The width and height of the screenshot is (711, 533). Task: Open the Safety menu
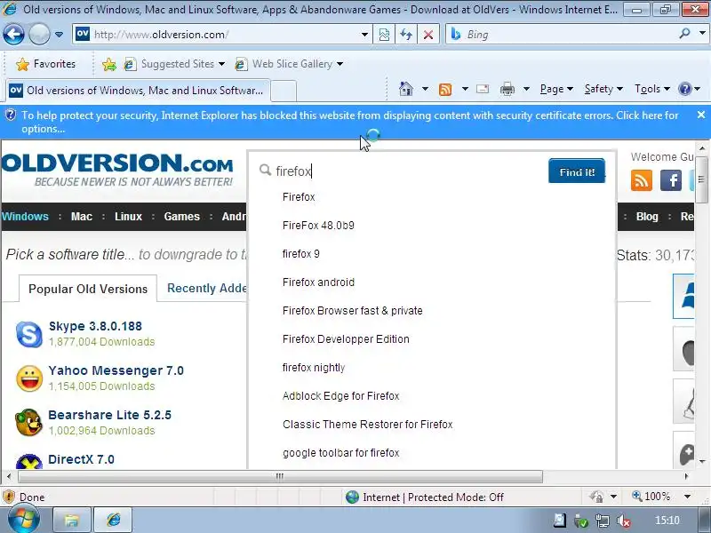click(x=603, y=89)
